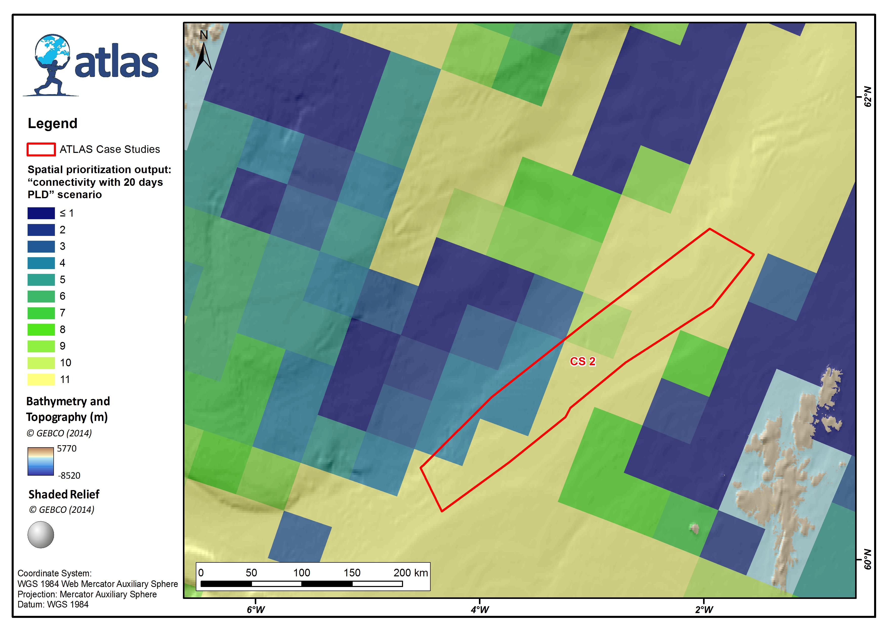
Task: Select the legend swatch labeled 9
Action: [x=41, y=346]
